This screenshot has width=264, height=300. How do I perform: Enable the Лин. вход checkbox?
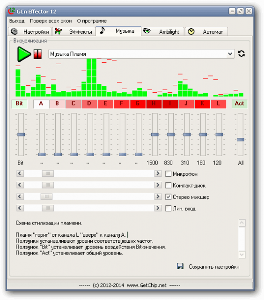point(168,208)
